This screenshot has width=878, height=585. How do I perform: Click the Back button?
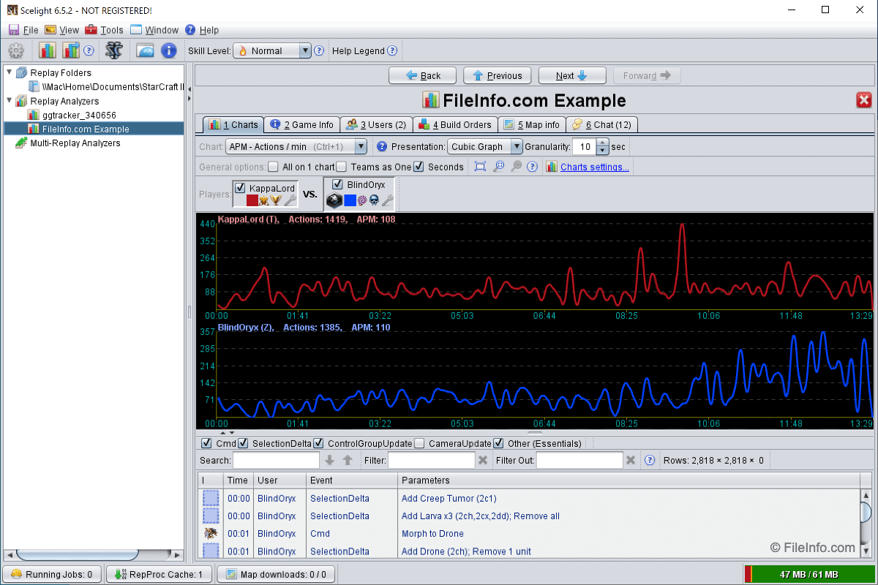tap(423, 75)
